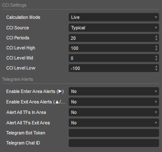Open Alert All TFs Exit Area dropdown
The width and height of the screenshot is (162, 152).
pos(114,123)
